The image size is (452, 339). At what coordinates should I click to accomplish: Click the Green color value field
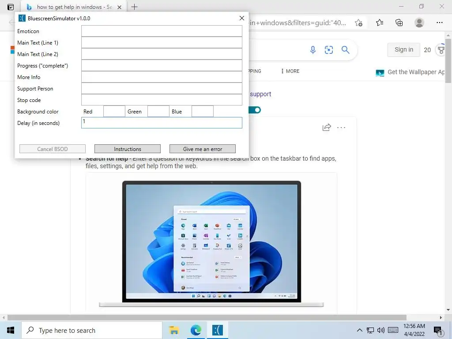158,111
